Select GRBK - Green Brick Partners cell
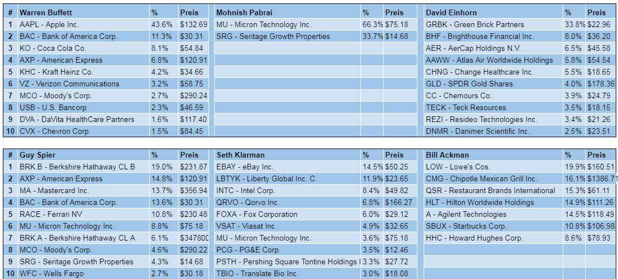This screenshot has width=618, height=279. pyautogui.click(x=493, y=24)
